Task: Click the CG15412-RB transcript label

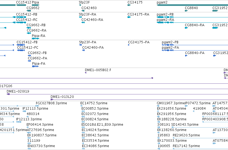Action: (x=27, y=14)
